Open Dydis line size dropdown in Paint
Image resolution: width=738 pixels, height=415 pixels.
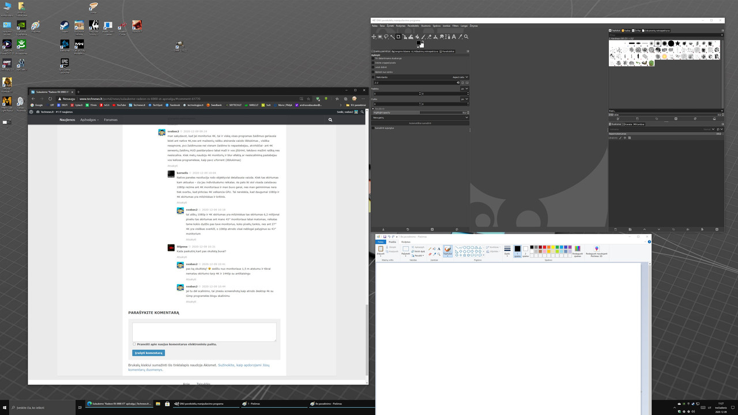pyautogui.click(x=507, y=251)
